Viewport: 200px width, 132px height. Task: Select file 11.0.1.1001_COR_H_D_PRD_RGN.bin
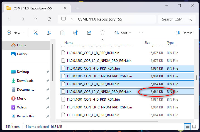coord(127,115)
